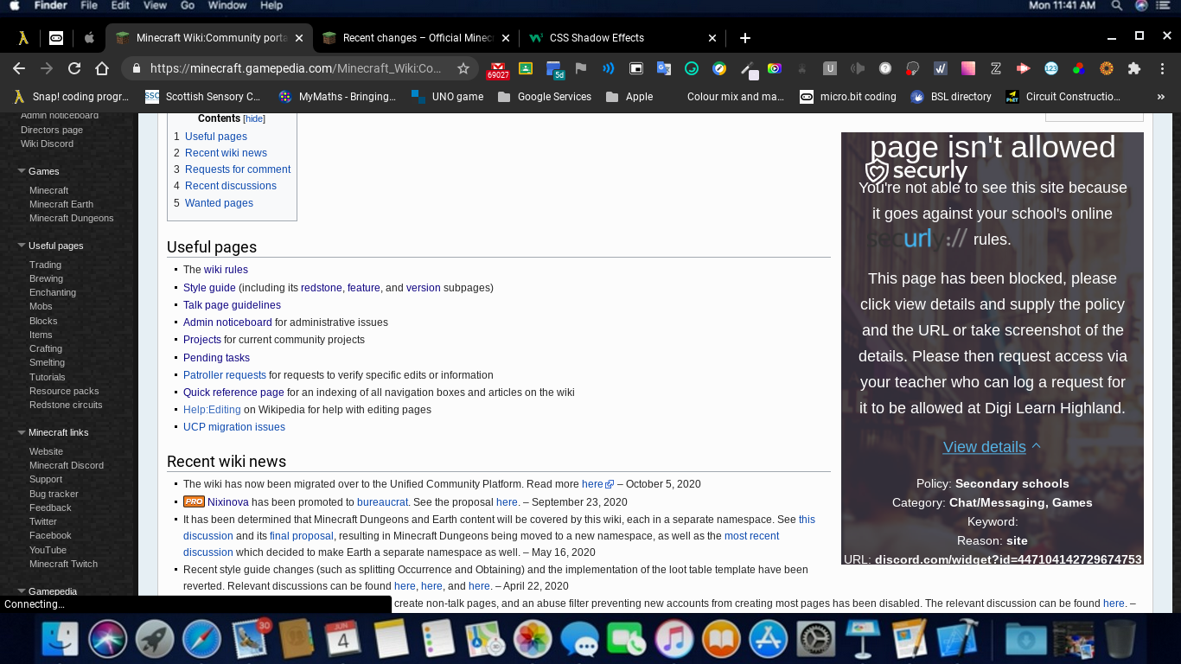The height and width of the screenshot is (664, 1181).
Task: Show more bookmarks with the chevron
Action: point(1161,97)
